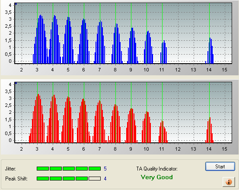Click the 'Peak Shift:' label
239x190 pixels.
click(x=16, y=179)
